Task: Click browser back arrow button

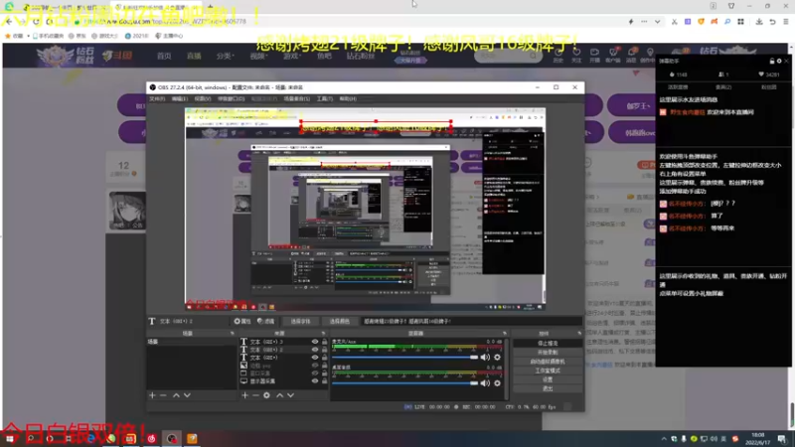Action: click(9, 22)
